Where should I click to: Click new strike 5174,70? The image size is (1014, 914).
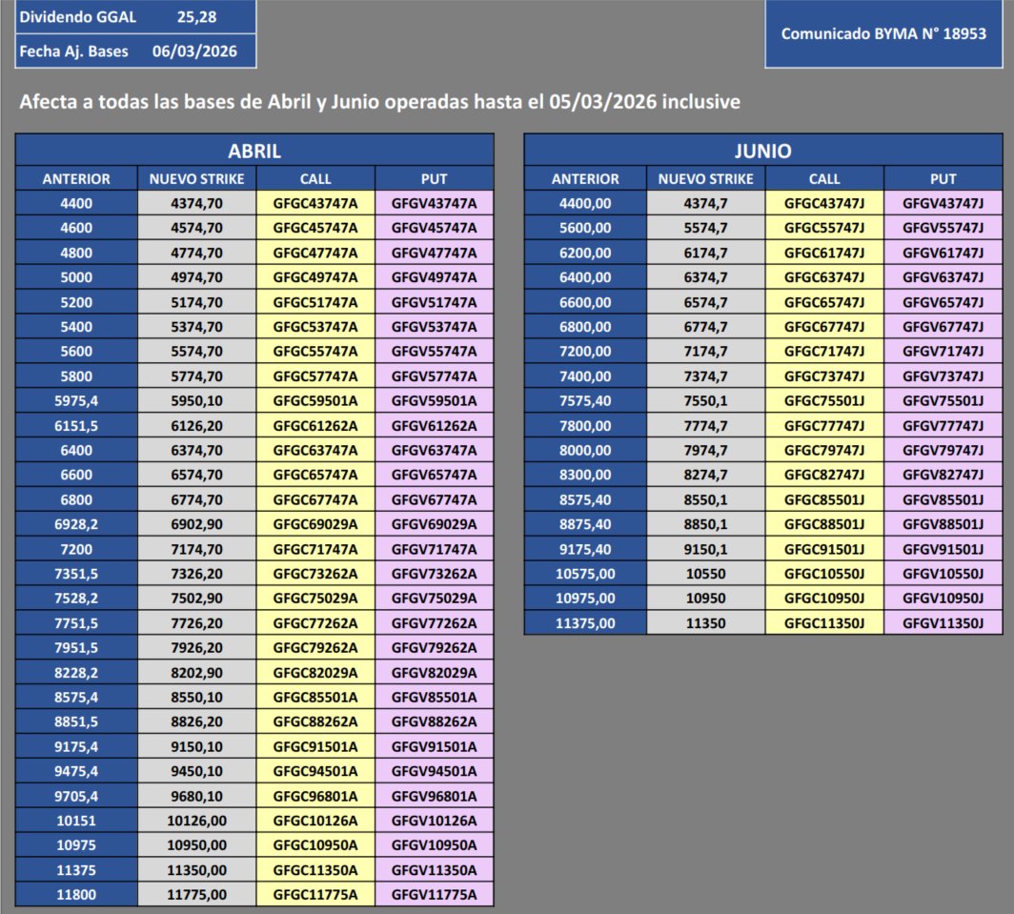(x=196, y=303)
